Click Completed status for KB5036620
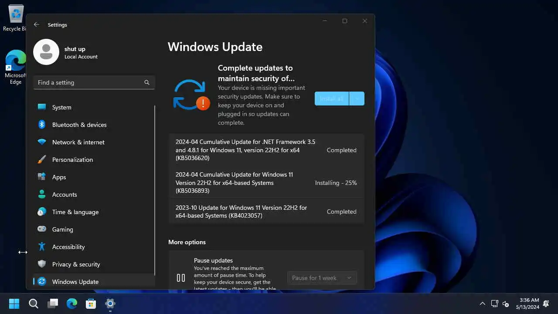The height and width of the screenshot is (314, 558). click(342, 150)
